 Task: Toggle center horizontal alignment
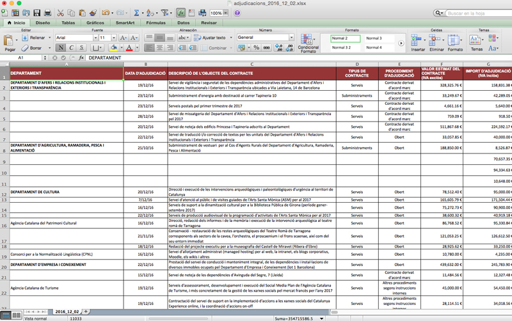(159, 48)
